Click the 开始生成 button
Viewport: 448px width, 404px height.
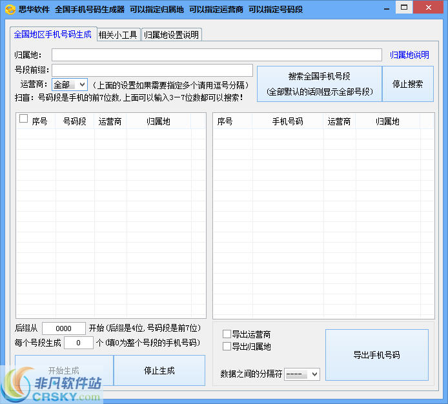click(x=64, y=370)
